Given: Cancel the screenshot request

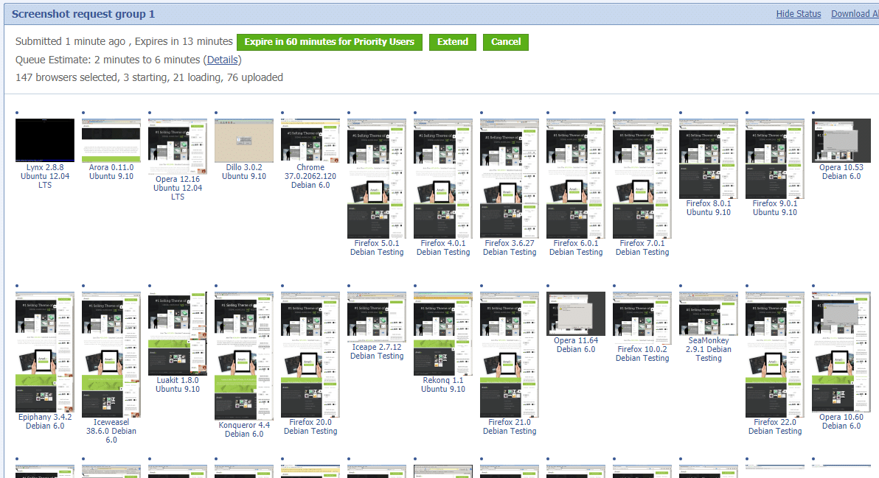Looking at the screenshot, I should point(506,42).
